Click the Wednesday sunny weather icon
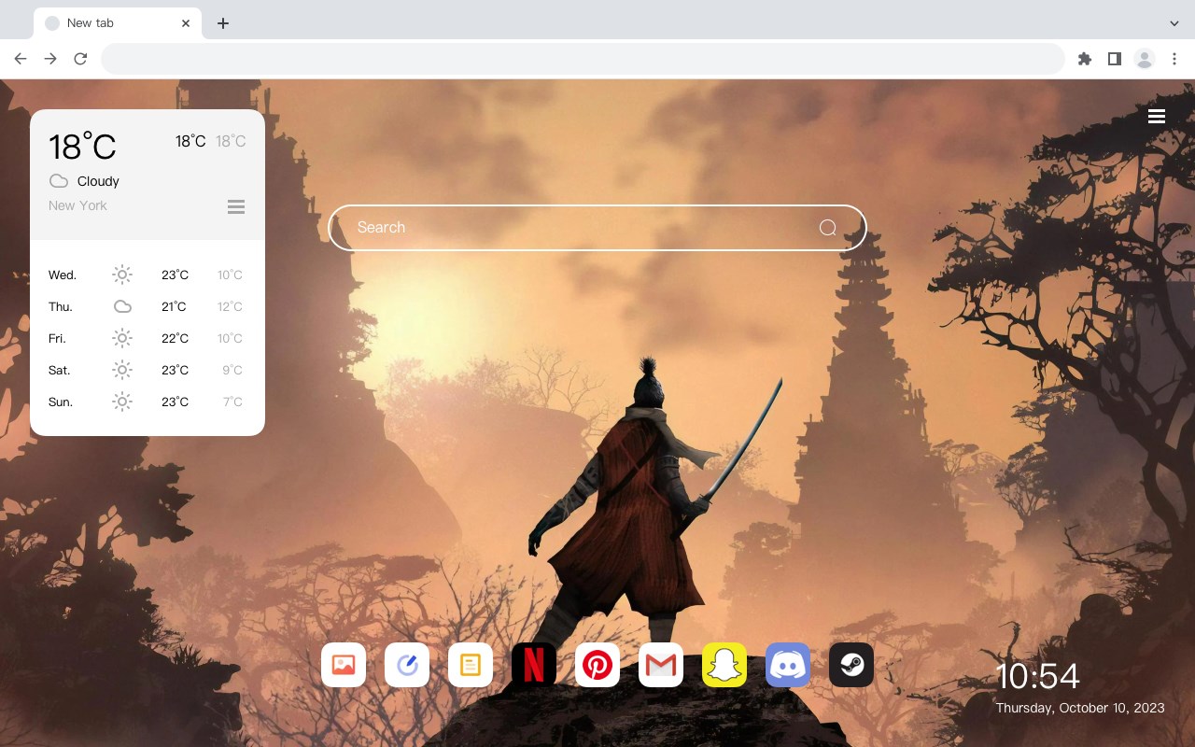The height and width of the screenshot is (747, 1195). pyautogui.click(x=122, y=275)
